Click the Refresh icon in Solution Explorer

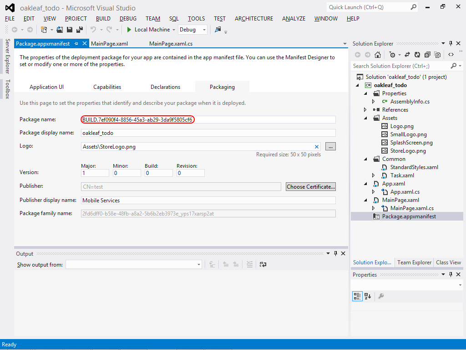coord(417,55)
